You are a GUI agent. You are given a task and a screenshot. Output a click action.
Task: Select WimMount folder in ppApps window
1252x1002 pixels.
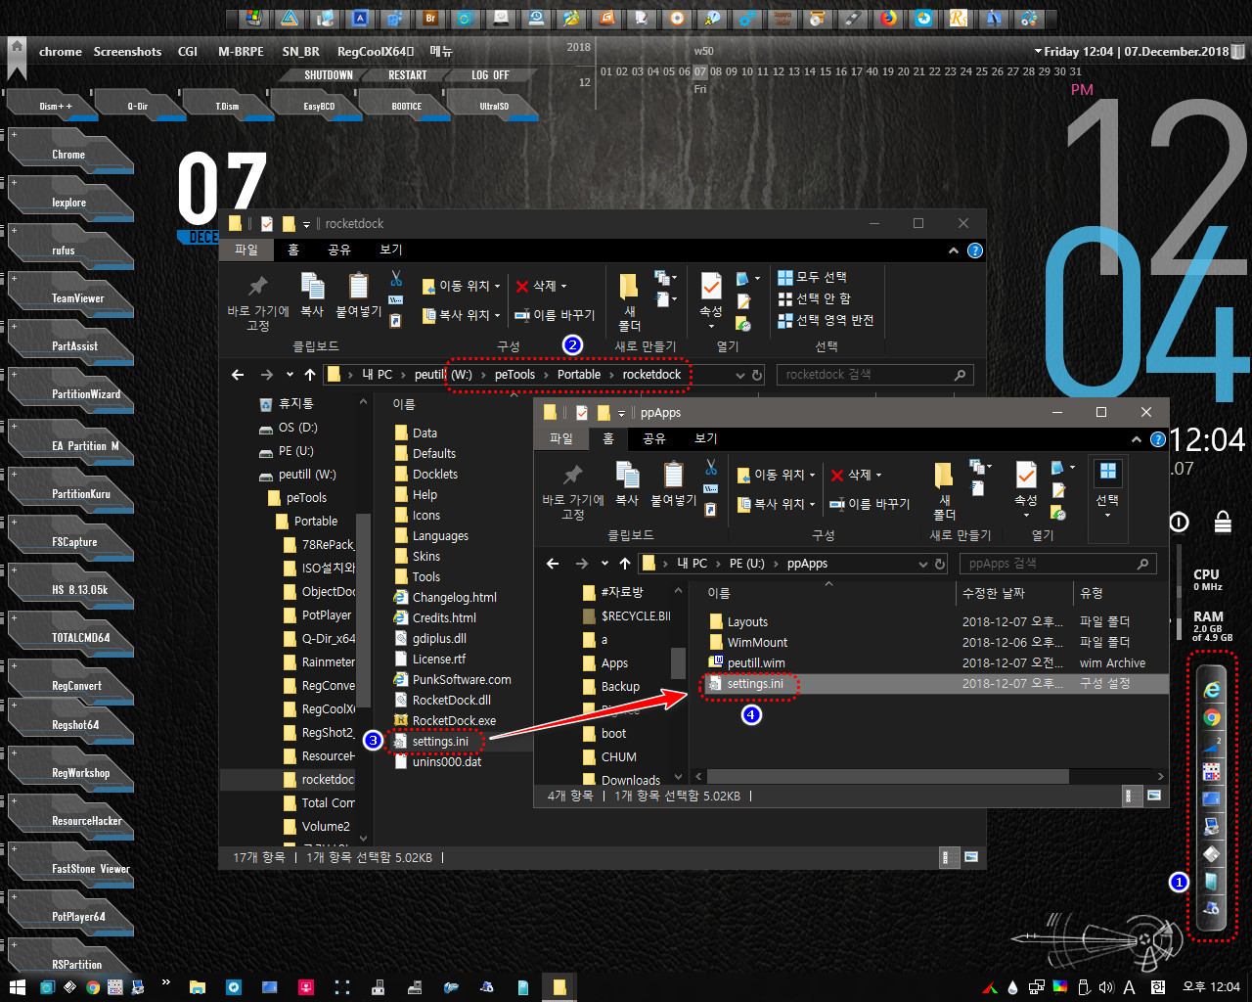pyautogui.click(x=757, y=643)
